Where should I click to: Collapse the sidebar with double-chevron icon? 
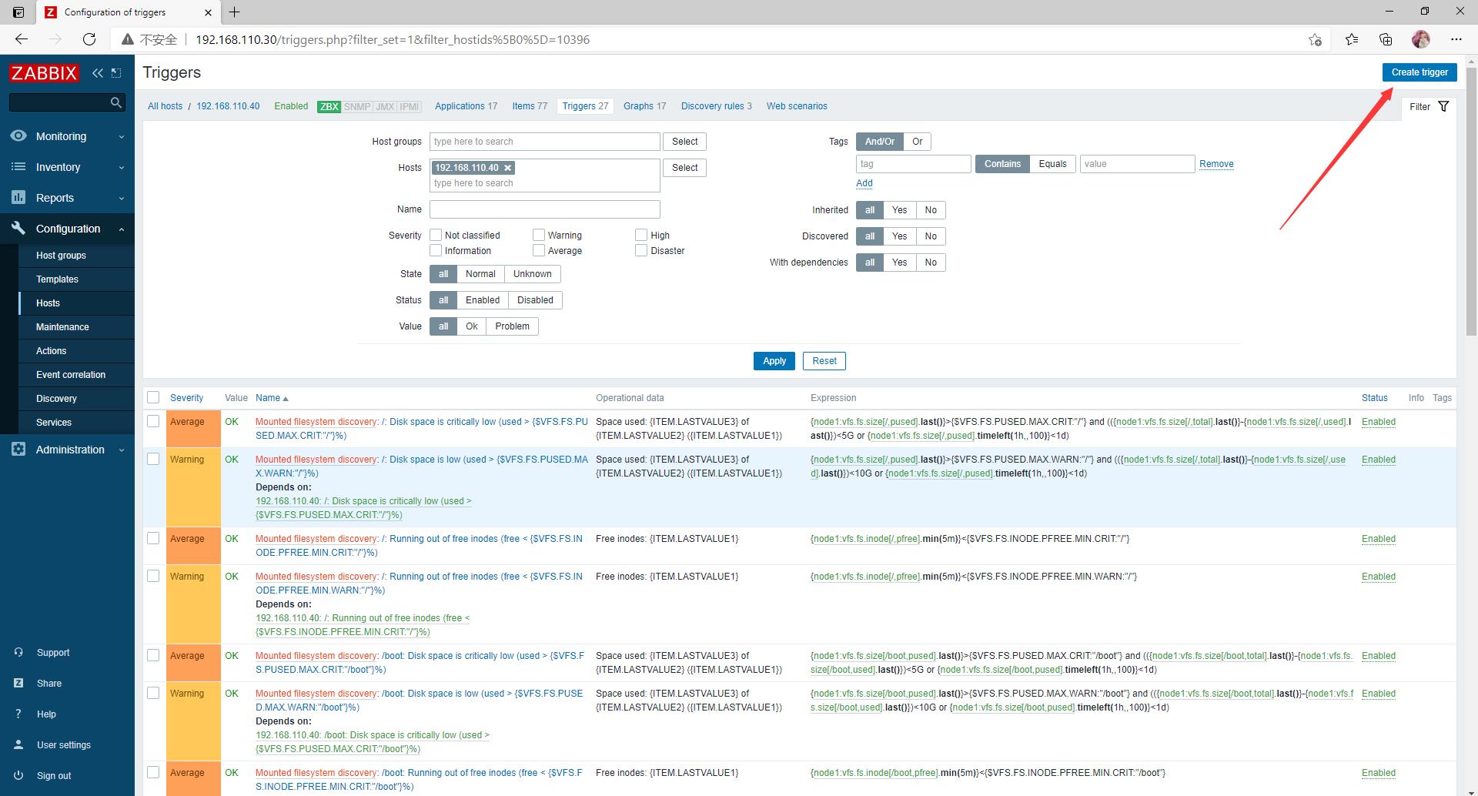pyautogui.click(x=97, y=72)
